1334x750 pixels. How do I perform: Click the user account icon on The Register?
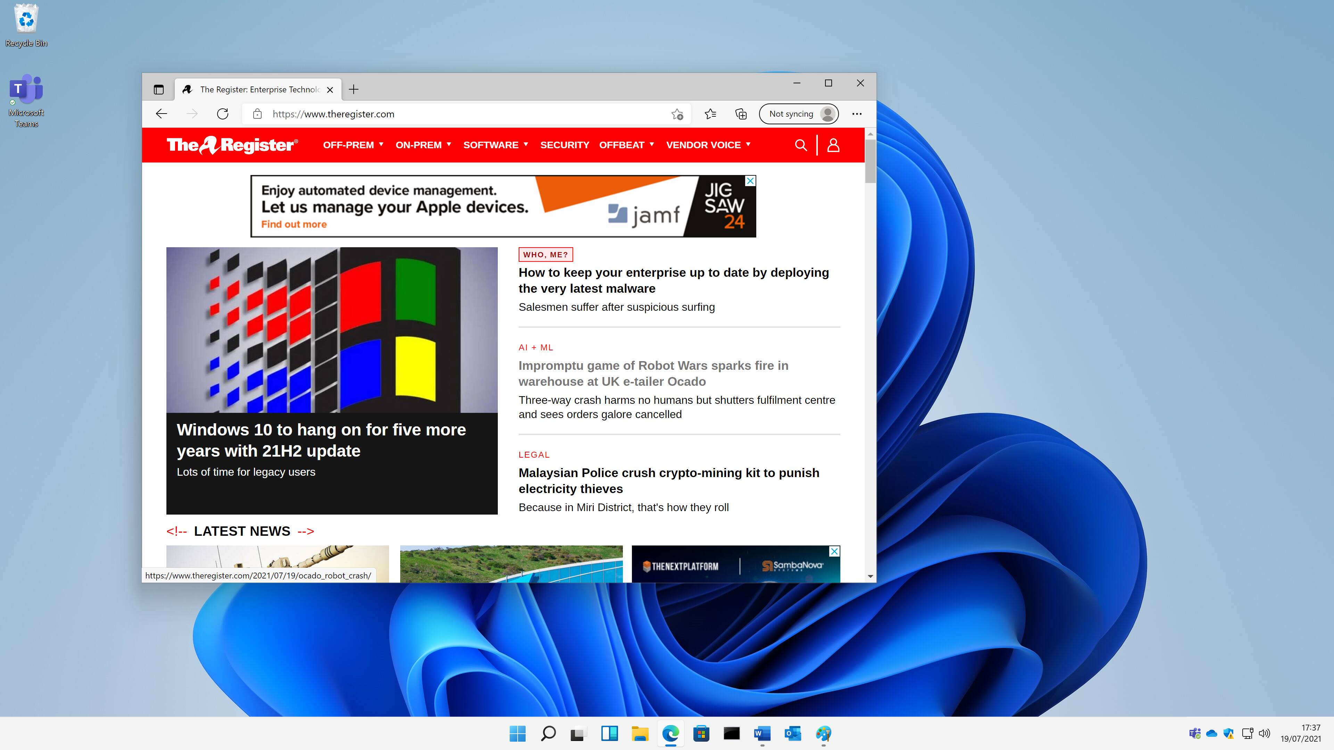[x=833, y=145]
